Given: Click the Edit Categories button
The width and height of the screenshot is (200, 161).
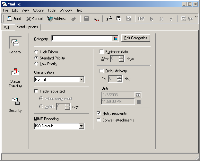Looking at the screenshot, I should point(136,38).
